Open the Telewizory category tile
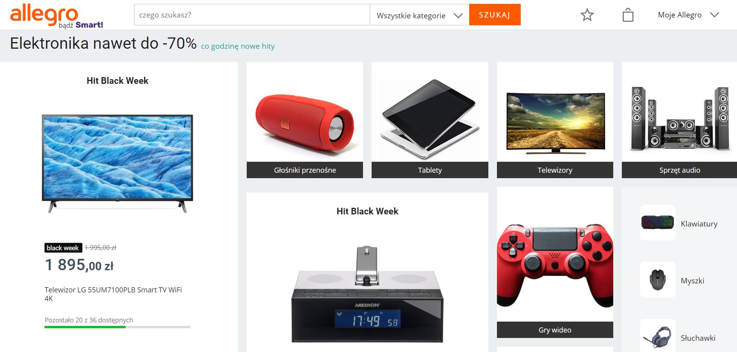This screenshot has height=352, width=737. tap(555, 120)
